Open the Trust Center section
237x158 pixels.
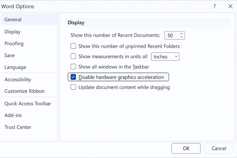tap(18, 127)
